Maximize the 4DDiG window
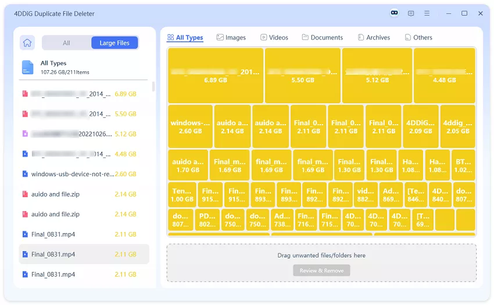The image size is (494, 305). [464, 13]
